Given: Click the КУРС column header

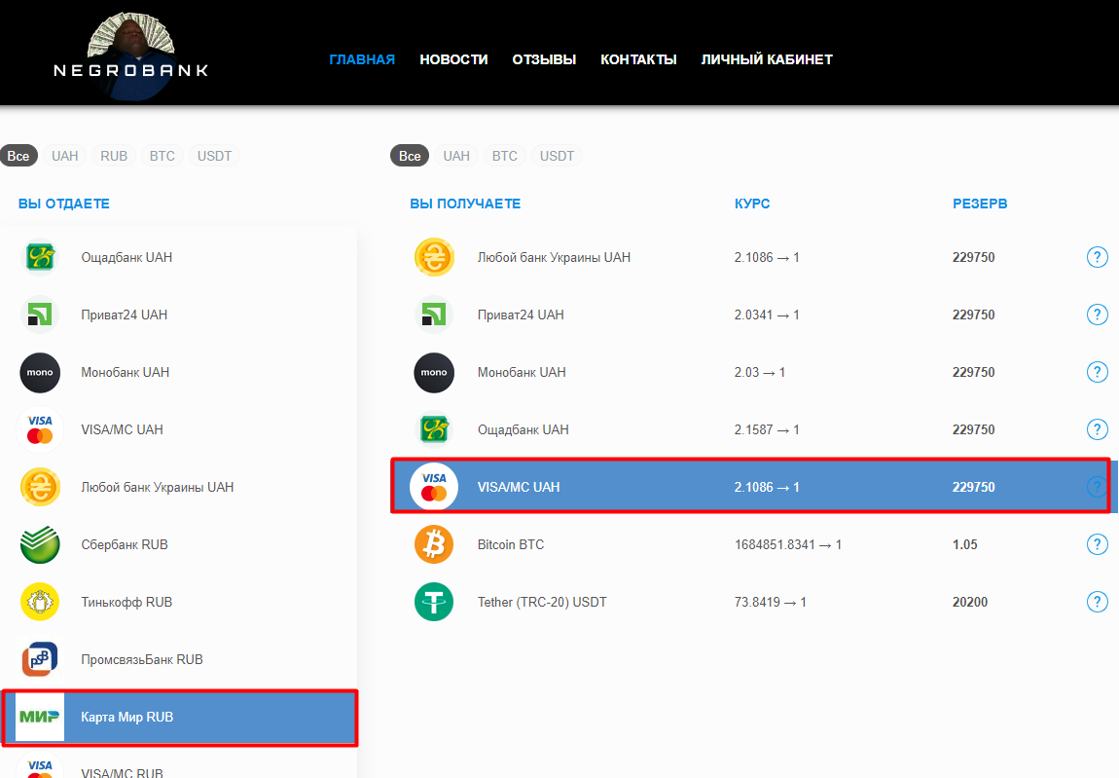Looking at the screenshot, I should pos(752,204).
